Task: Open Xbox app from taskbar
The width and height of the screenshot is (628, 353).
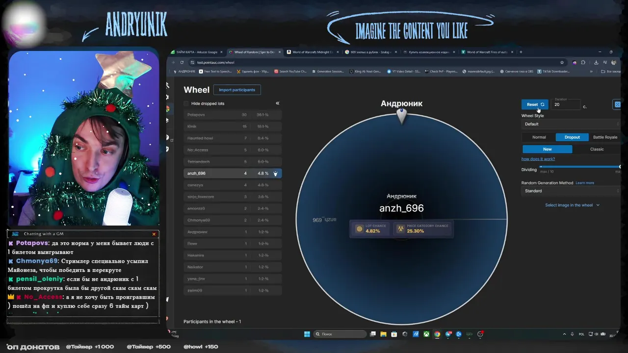Action: (426, 334)
